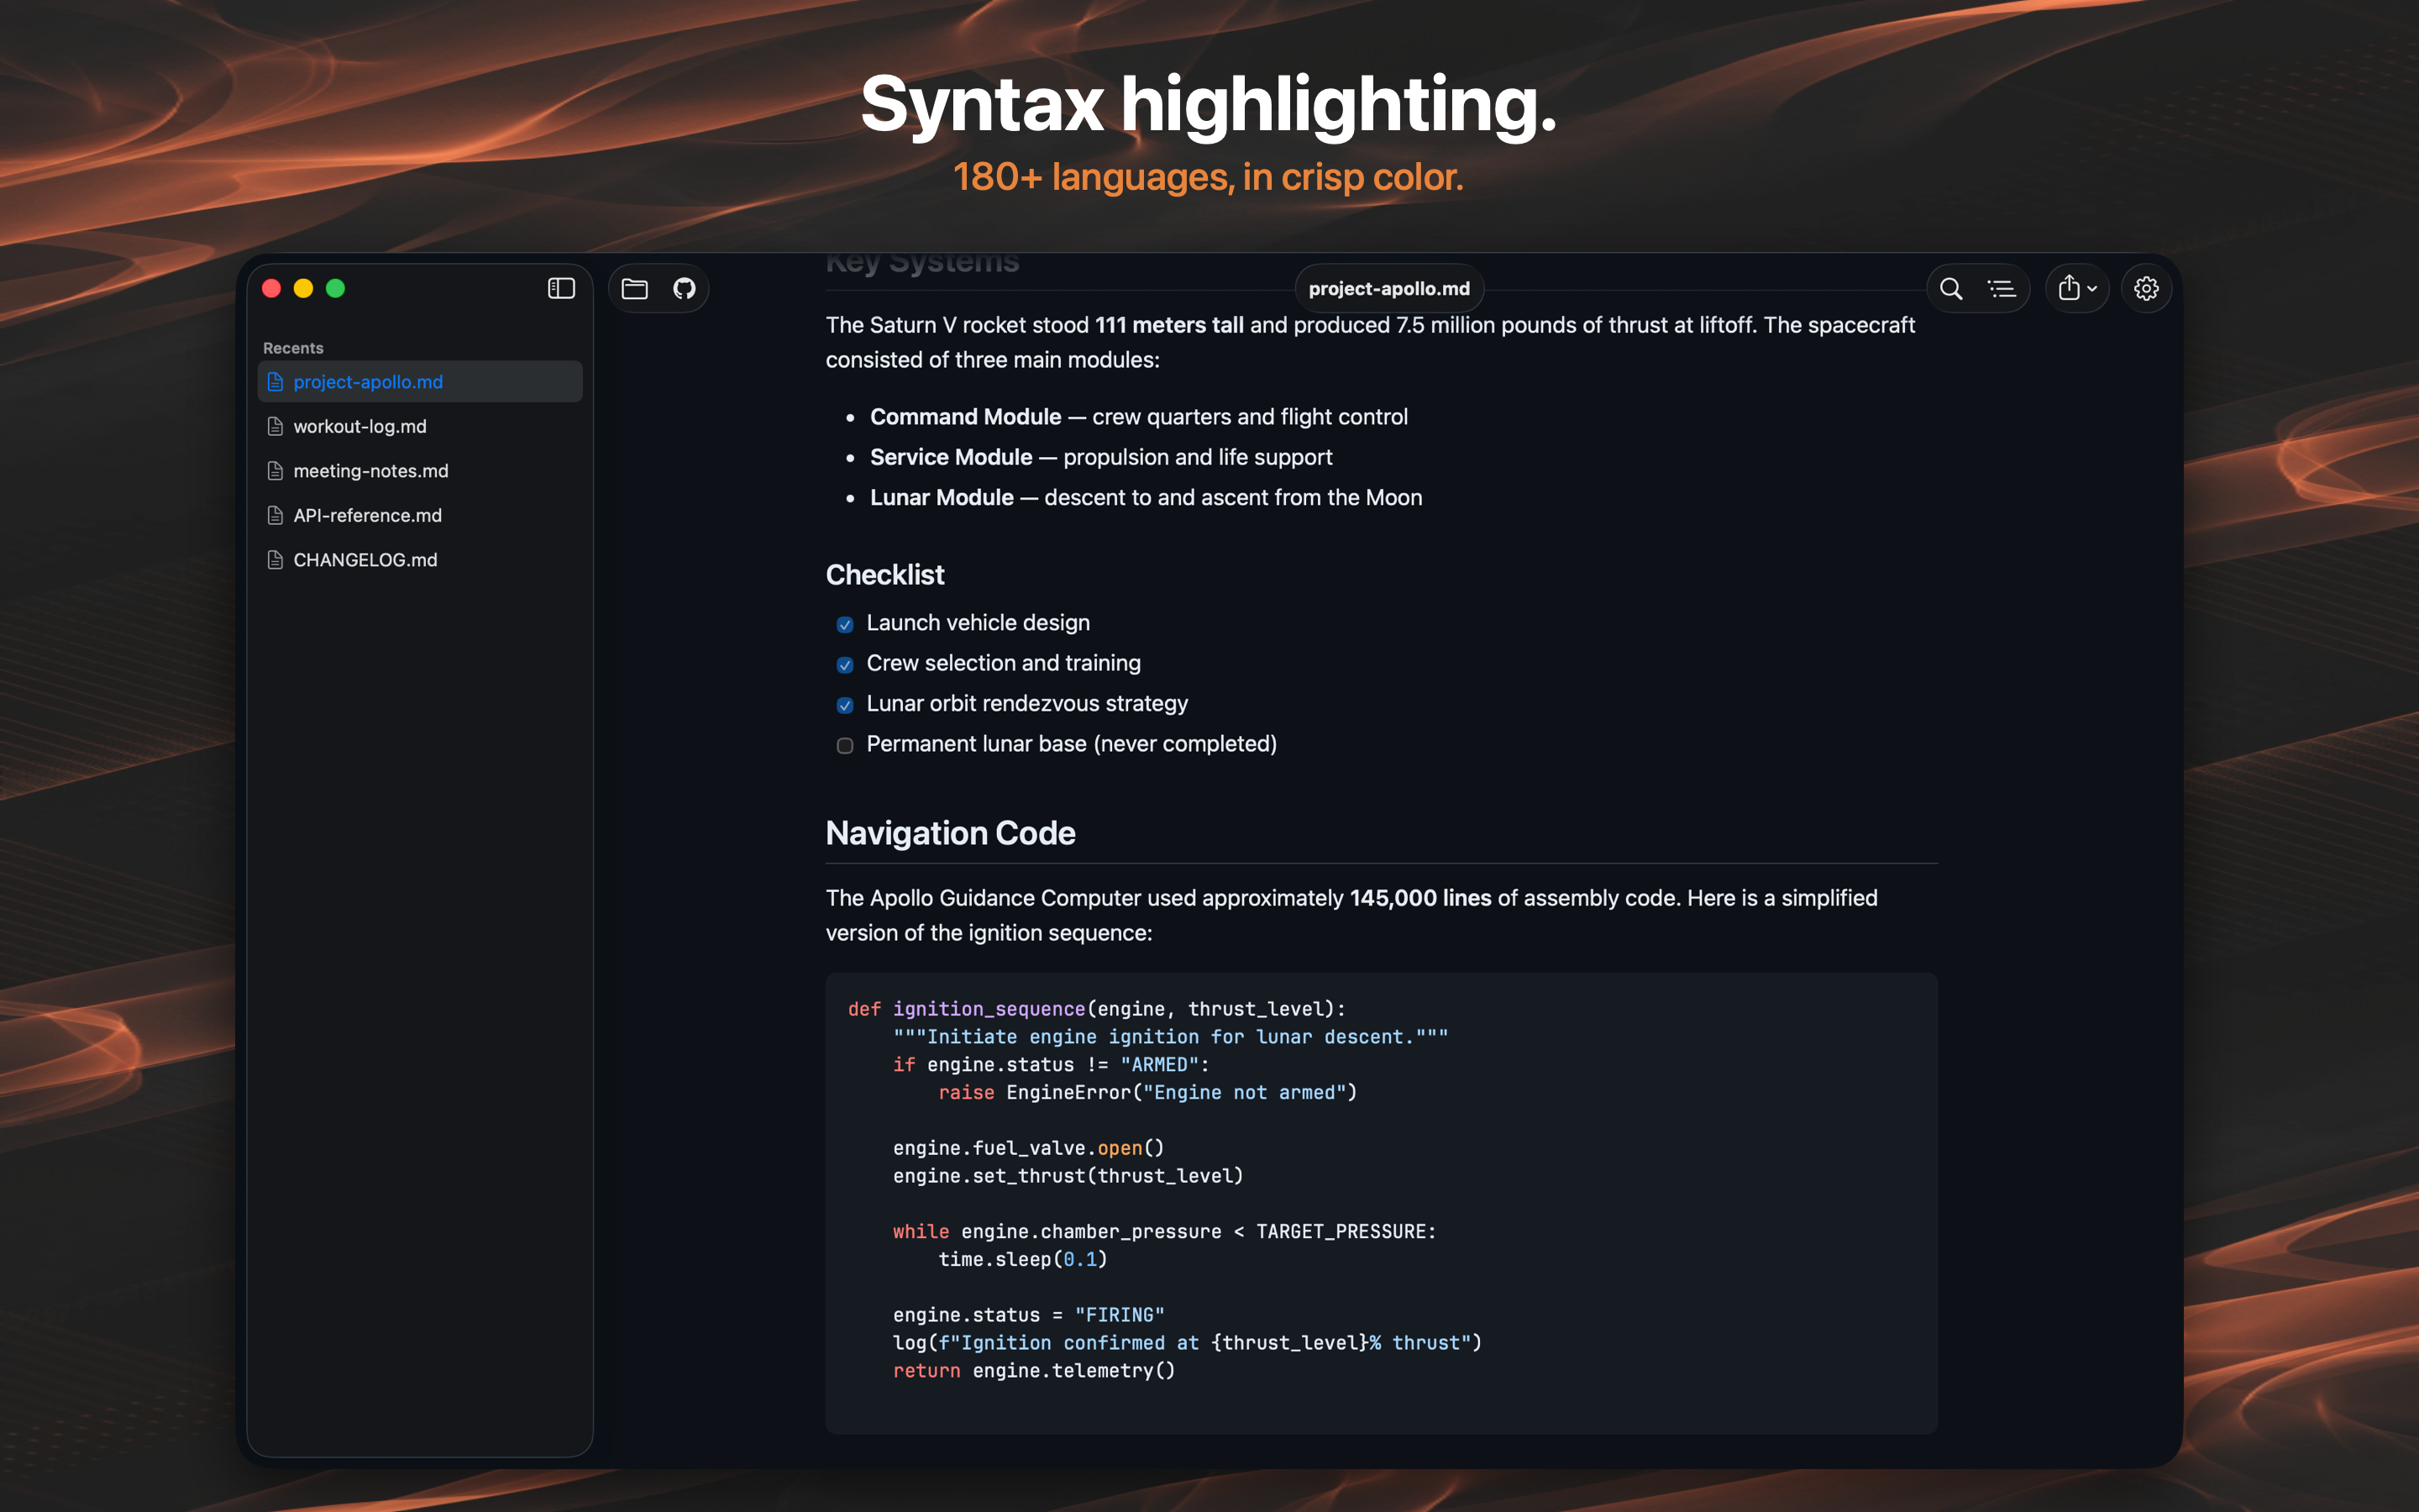Click the Checklist heading
This screenshot has width=2419, height=1512.
coord(884,575)
